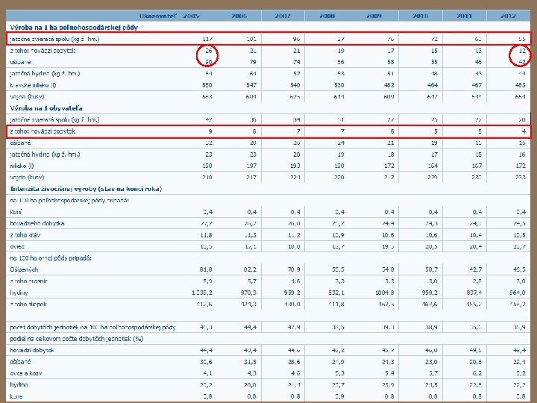
Task: Select row label 'hydina' in the share section
Action: (19, 385)
